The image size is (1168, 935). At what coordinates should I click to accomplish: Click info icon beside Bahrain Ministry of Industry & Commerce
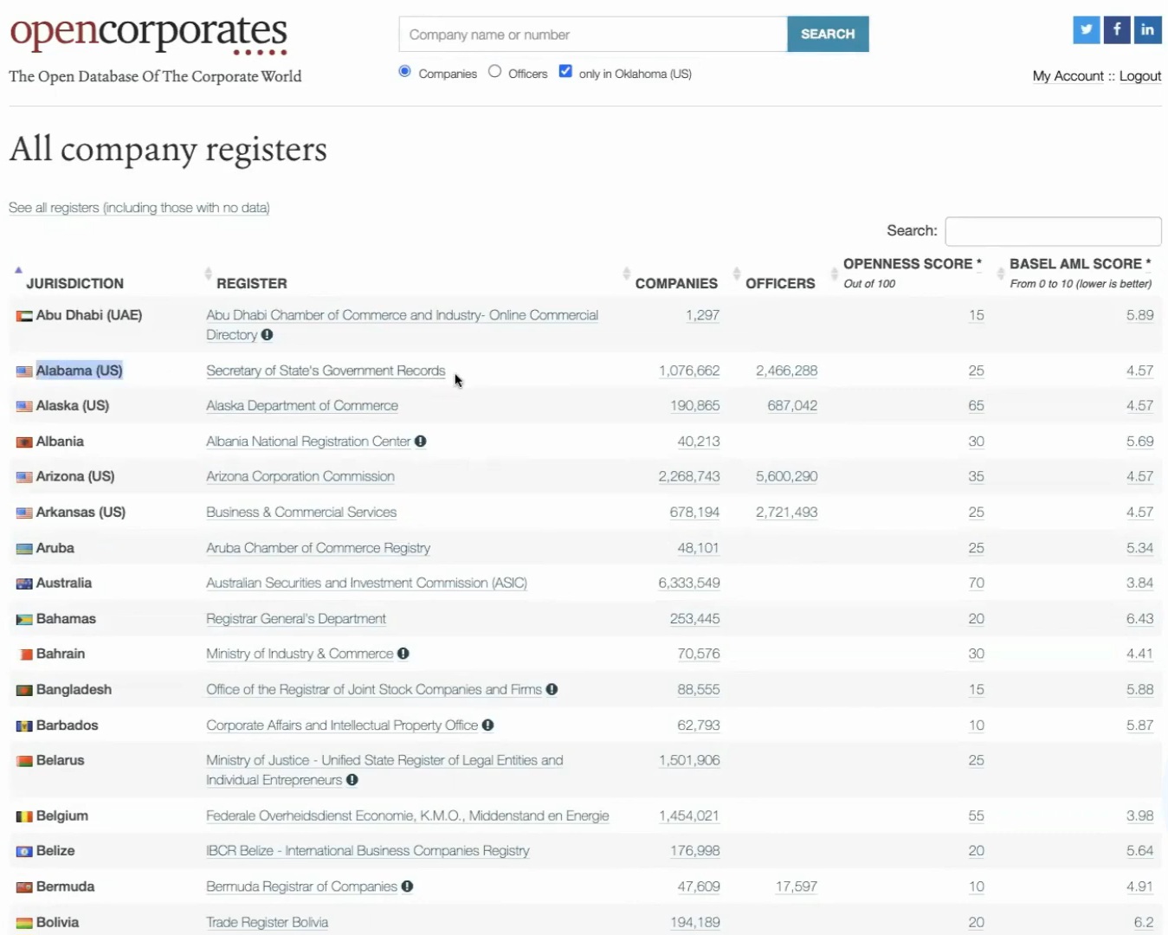point(403,654)
